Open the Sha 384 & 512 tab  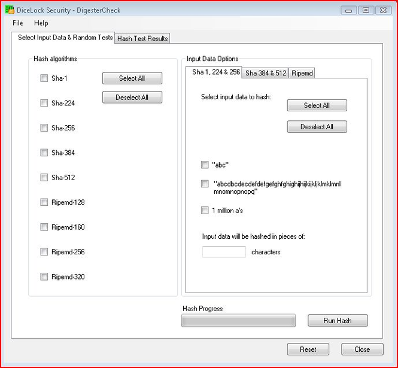pos(265,73)
